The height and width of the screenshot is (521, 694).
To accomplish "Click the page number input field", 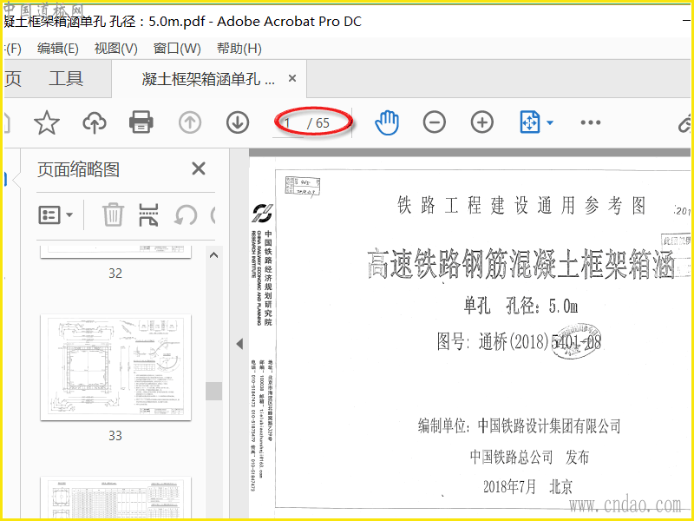I will [x=288, y=122].
